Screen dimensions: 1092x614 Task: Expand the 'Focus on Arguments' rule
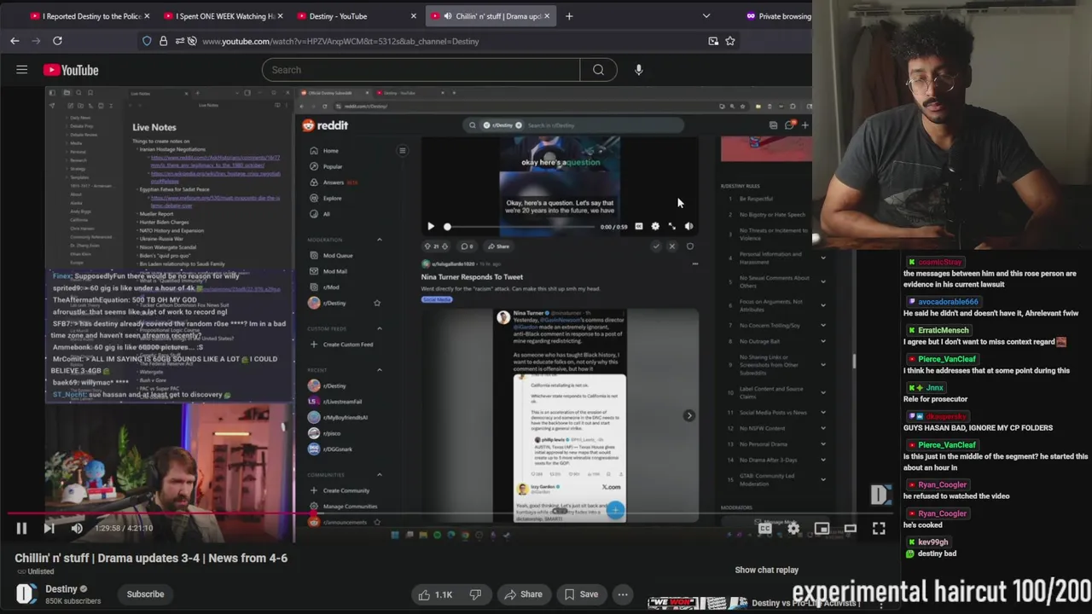pos(823,305)
